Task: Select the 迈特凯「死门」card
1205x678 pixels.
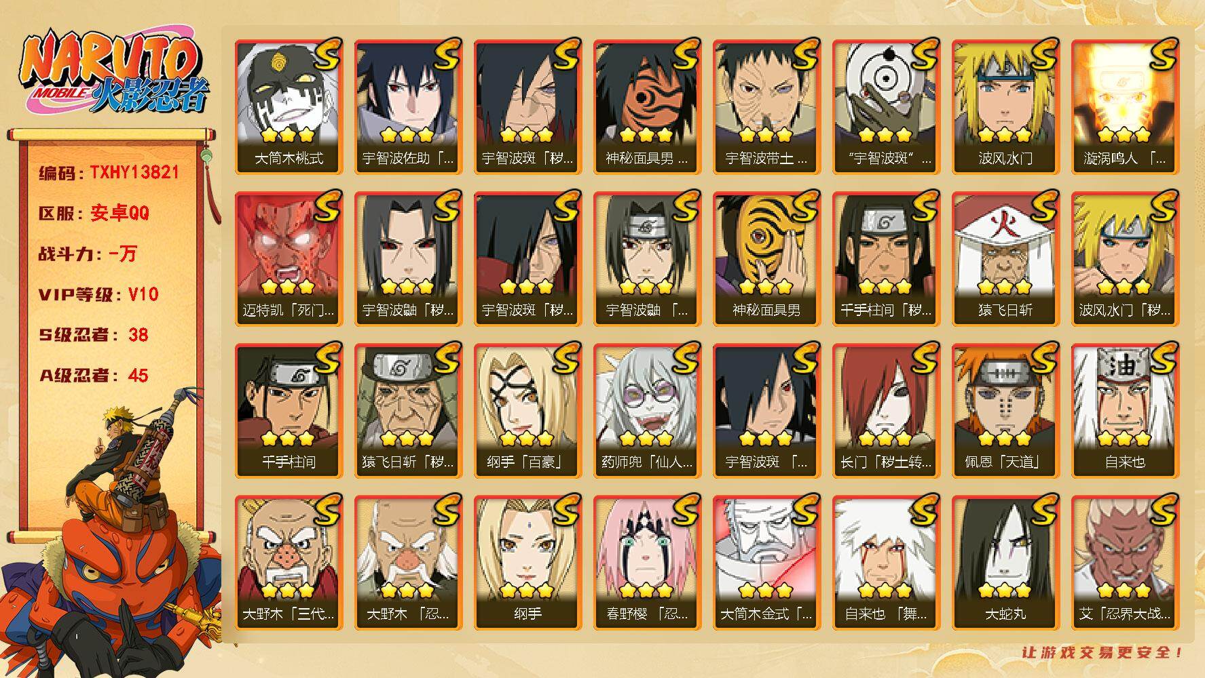Action: (289, 259)
